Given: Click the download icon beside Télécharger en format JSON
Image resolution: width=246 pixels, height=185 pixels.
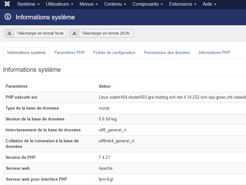Looking at the screenshot, I should (74, 33).
